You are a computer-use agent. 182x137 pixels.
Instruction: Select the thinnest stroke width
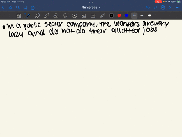(x=134, y=16)
